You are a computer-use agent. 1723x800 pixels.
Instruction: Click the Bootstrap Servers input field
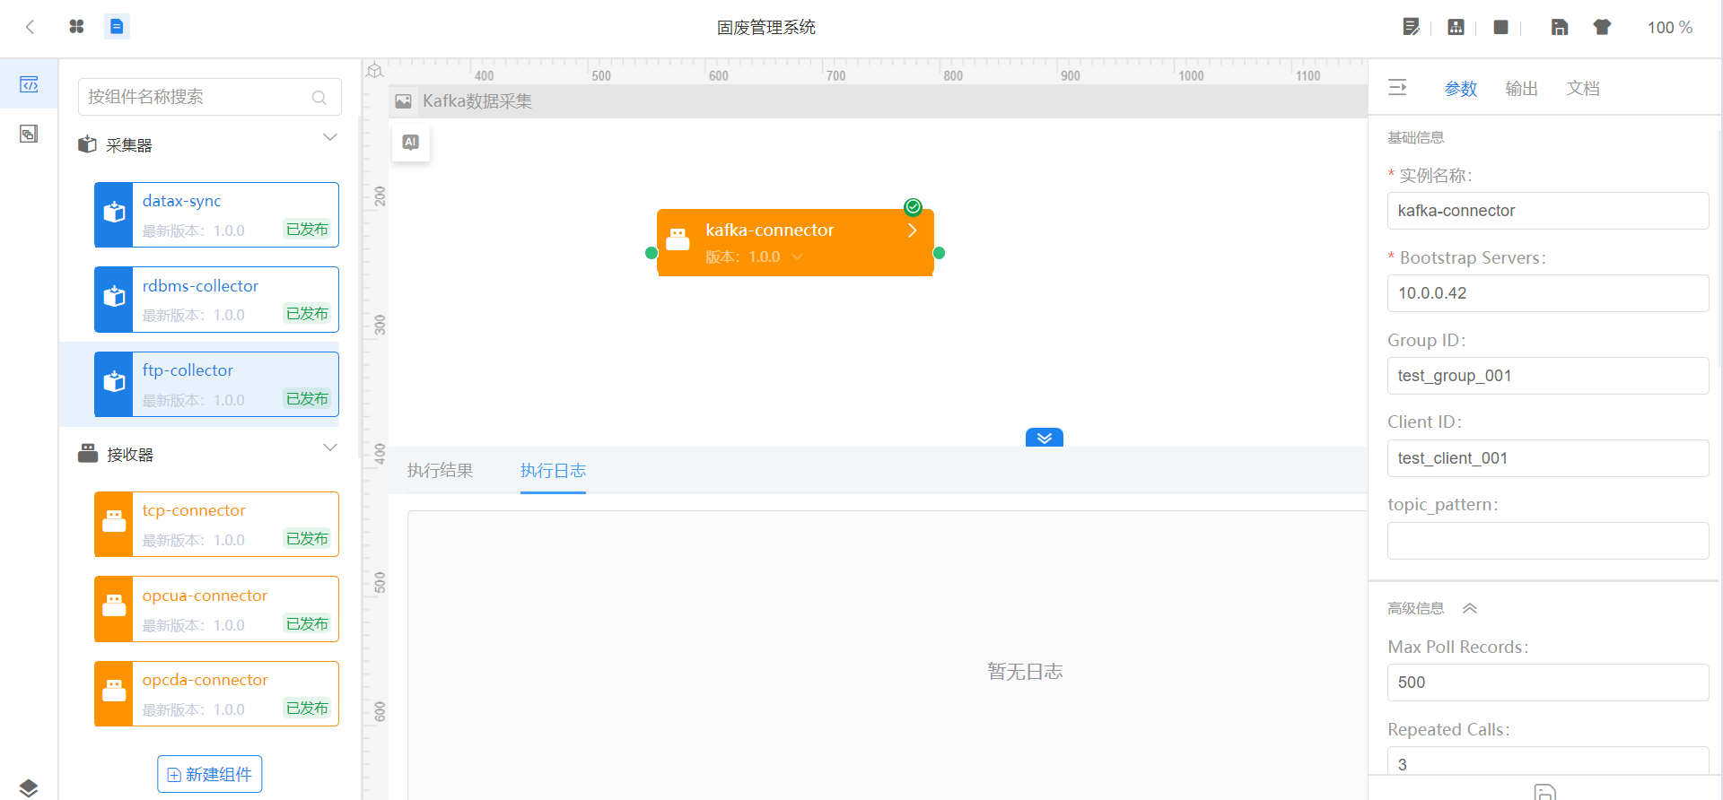pyautogui.click(x=1548, y=293)
